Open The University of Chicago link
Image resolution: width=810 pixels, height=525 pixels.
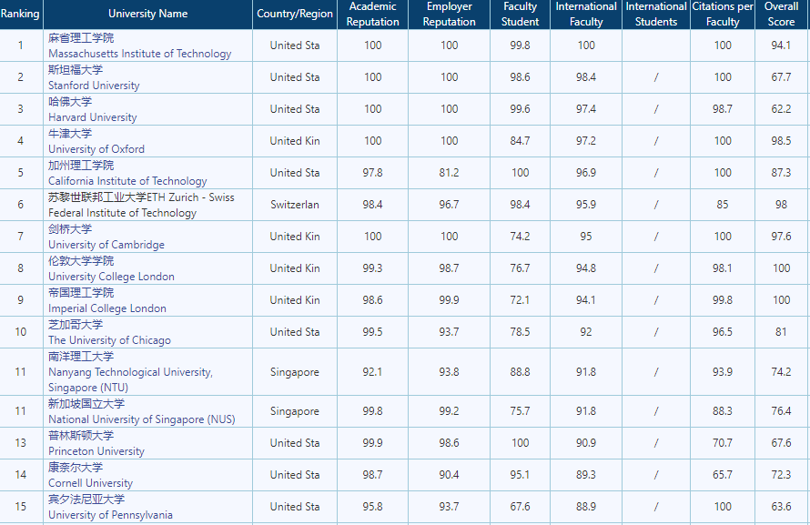pos(109,340)
